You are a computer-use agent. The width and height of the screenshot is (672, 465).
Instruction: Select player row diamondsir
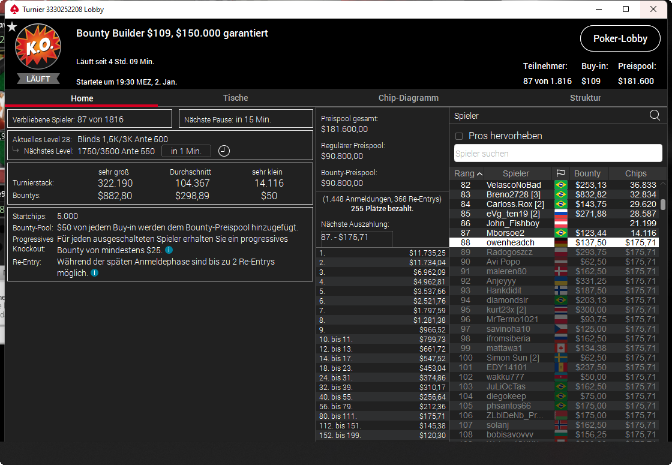tap(554, 300)
